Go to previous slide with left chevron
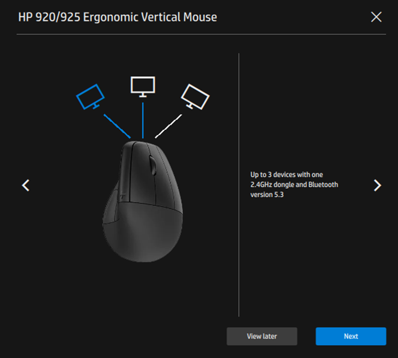 pos(26,185)
